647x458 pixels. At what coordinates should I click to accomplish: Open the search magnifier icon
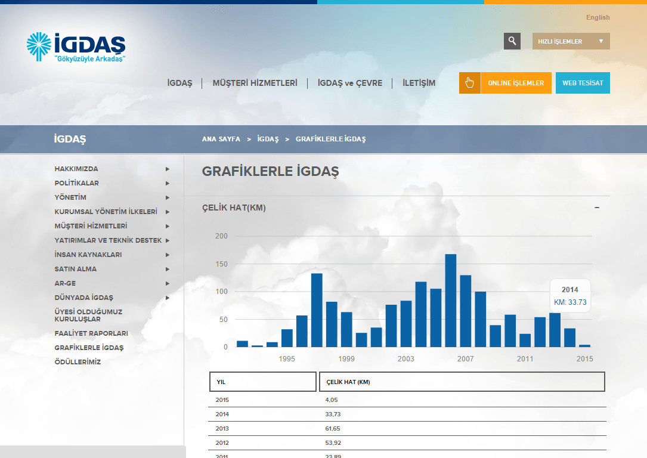512,41
